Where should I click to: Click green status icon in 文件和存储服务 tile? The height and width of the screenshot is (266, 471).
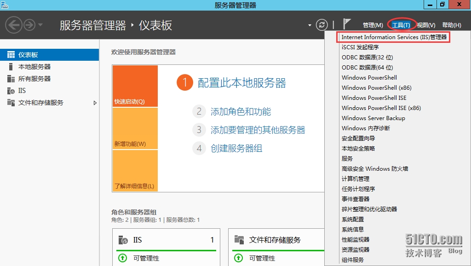[x=238, y=258]
